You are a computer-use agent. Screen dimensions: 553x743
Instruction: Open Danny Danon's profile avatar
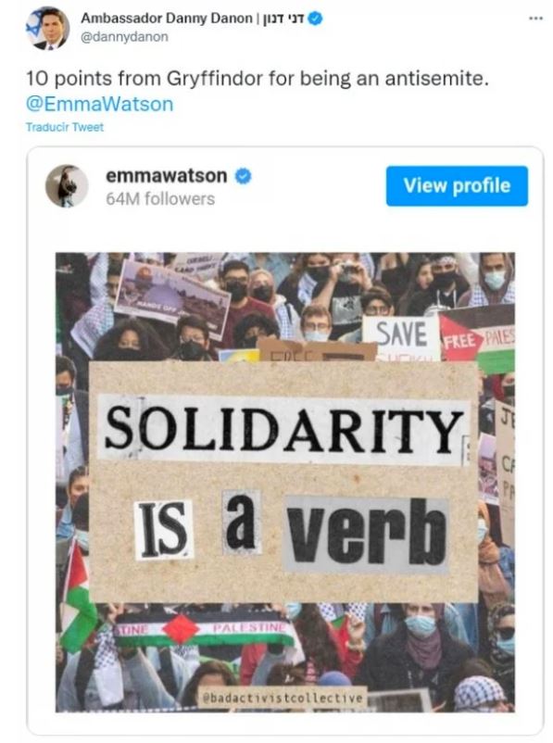tap(47, 29)
